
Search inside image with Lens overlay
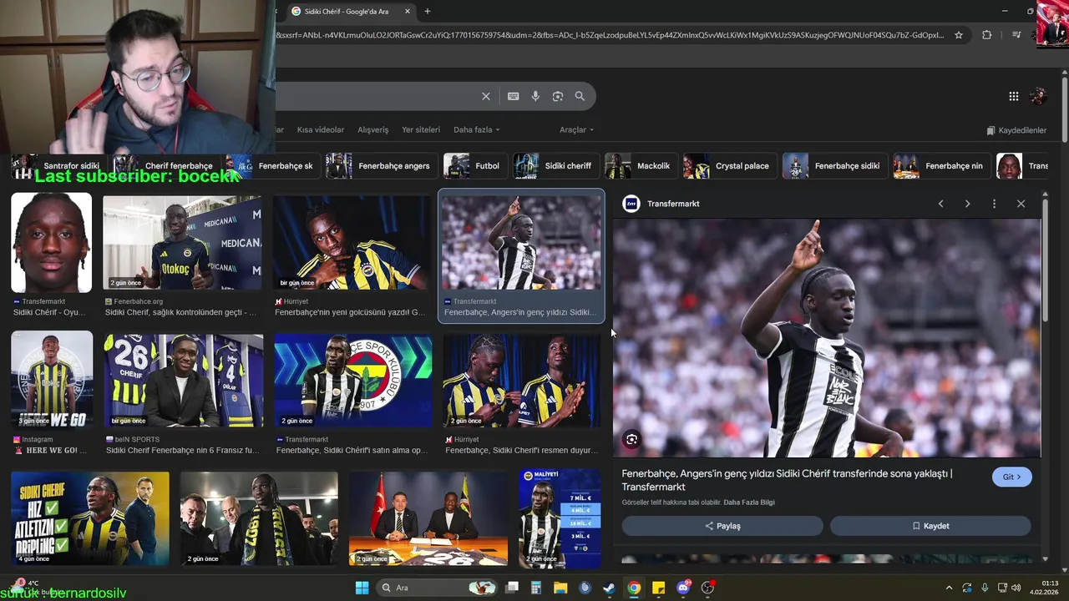pyautogui.click(x=632, y=439)
